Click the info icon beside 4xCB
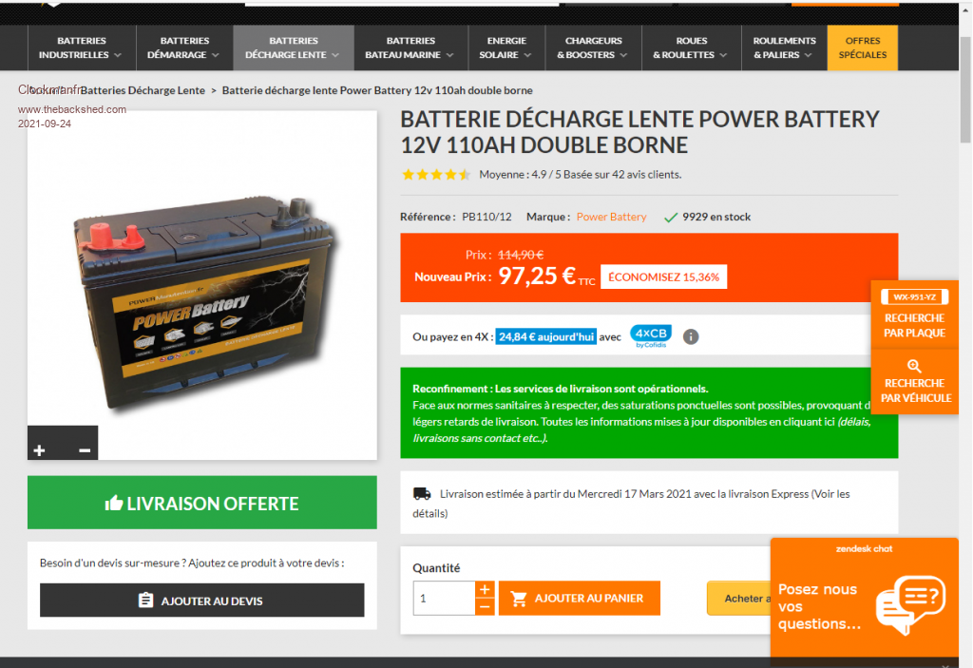This screenshot has width=973, height=668. pyautogui.click(x=691, y=336)
